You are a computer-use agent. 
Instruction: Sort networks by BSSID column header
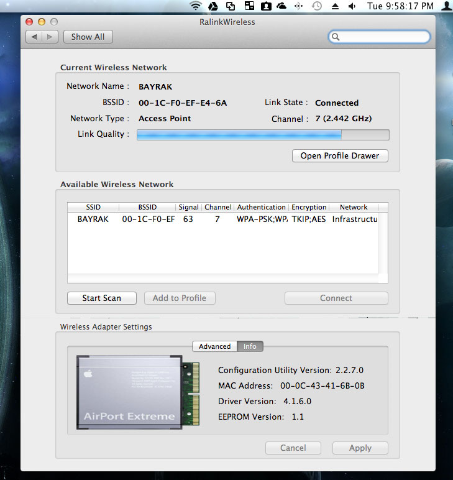click(x=147, y=207)
